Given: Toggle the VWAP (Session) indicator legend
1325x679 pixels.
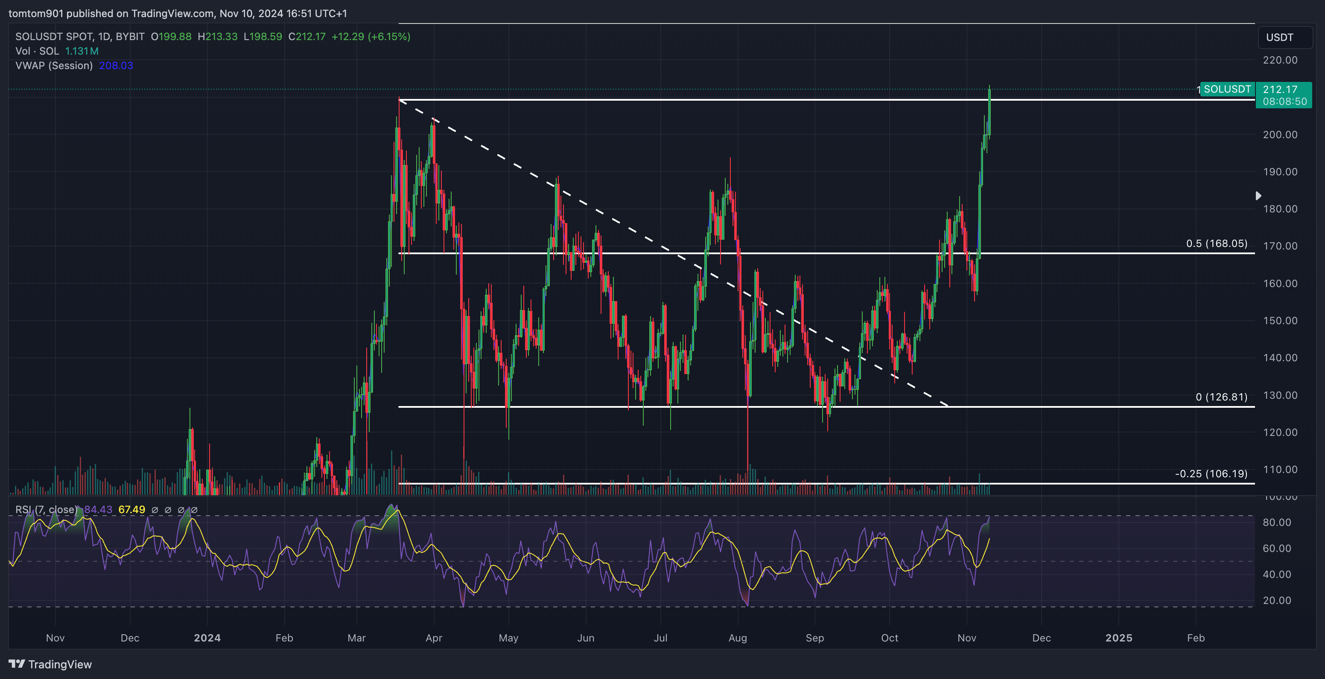Looking at the screenshot, I should point(54,65).
